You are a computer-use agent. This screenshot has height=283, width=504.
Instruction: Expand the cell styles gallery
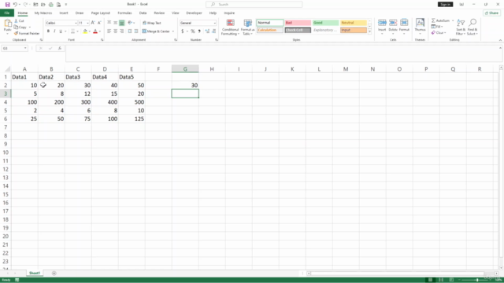point(369,31)
